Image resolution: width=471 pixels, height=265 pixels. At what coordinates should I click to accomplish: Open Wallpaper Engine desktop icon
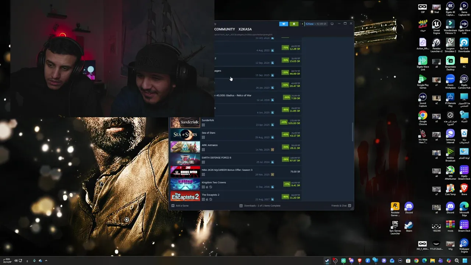[464, 246]
